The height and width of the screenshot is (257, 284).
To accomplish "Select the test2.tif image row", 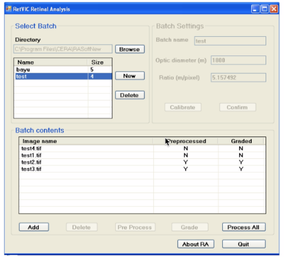I will click(142, 162).
